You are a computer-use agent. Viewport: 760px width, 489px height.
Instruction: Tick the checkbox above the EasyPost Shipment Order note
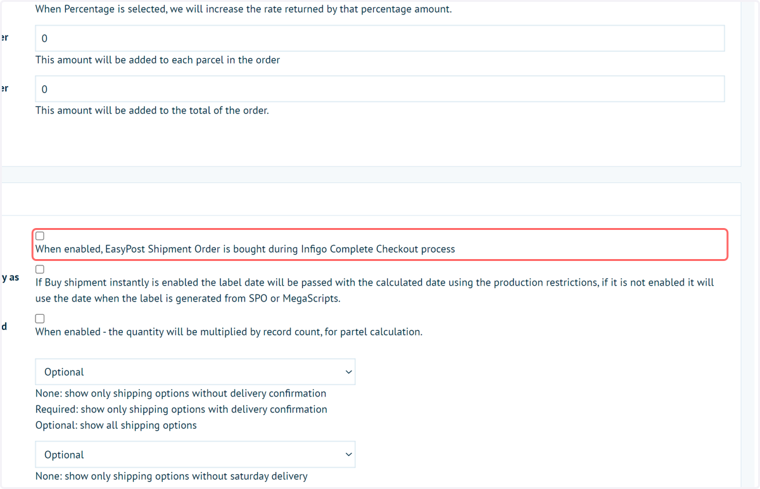tap(40, 236)
